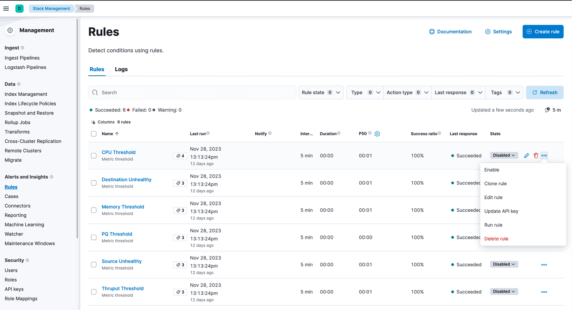Open actions menu for Source Unhealthy rule
The height and width of the screenshot is (310, 572).
[544, 265]
